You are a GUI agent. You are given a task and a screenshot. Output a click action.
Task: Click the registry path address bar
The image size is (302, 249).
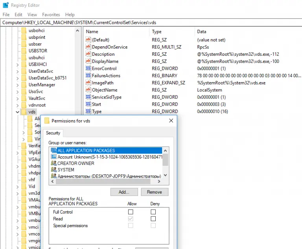tap(151, 22)
